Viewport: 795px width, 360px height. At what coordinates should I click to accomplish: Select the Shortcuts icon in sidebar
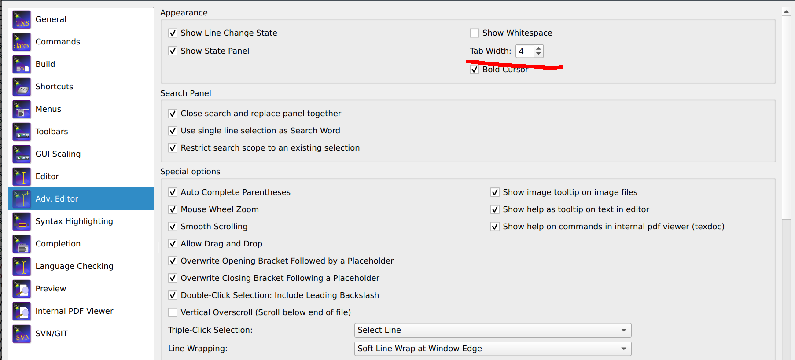[x=22, y=87]
